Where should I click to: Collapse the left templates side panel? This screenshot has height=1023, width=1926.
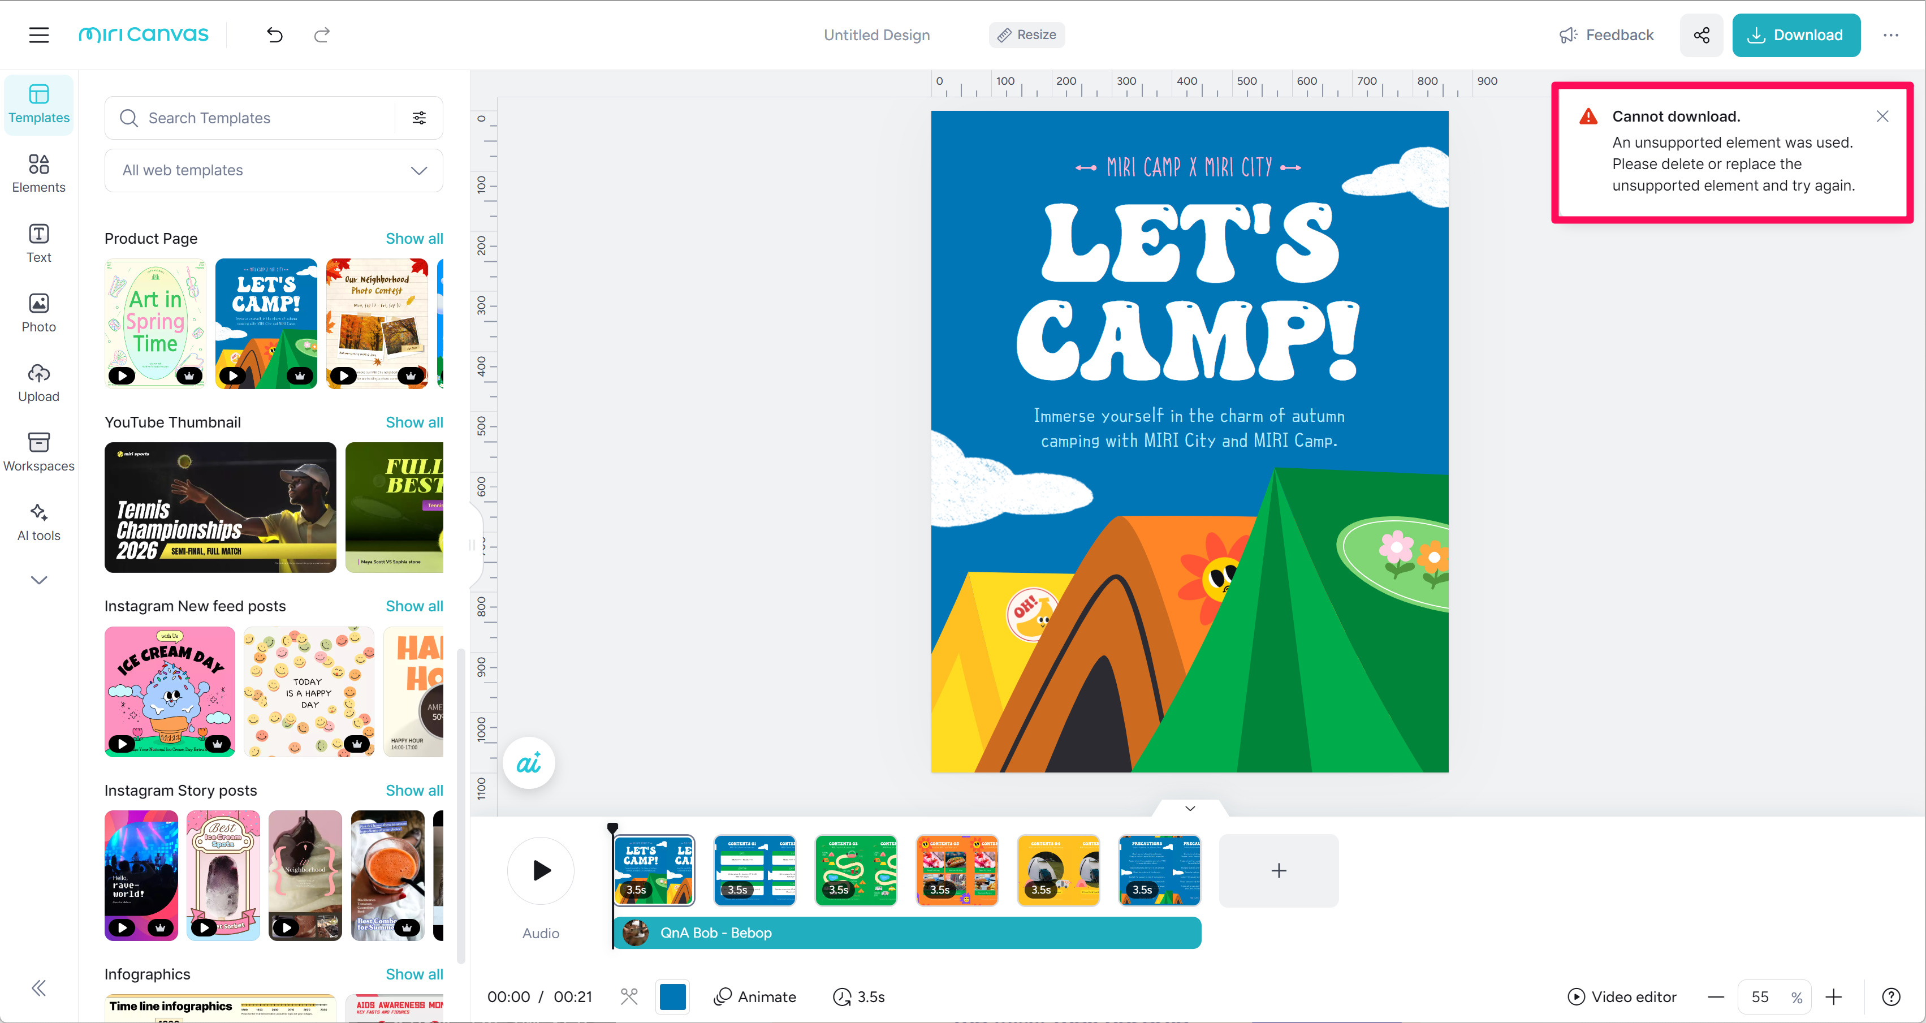click(39, 988)
